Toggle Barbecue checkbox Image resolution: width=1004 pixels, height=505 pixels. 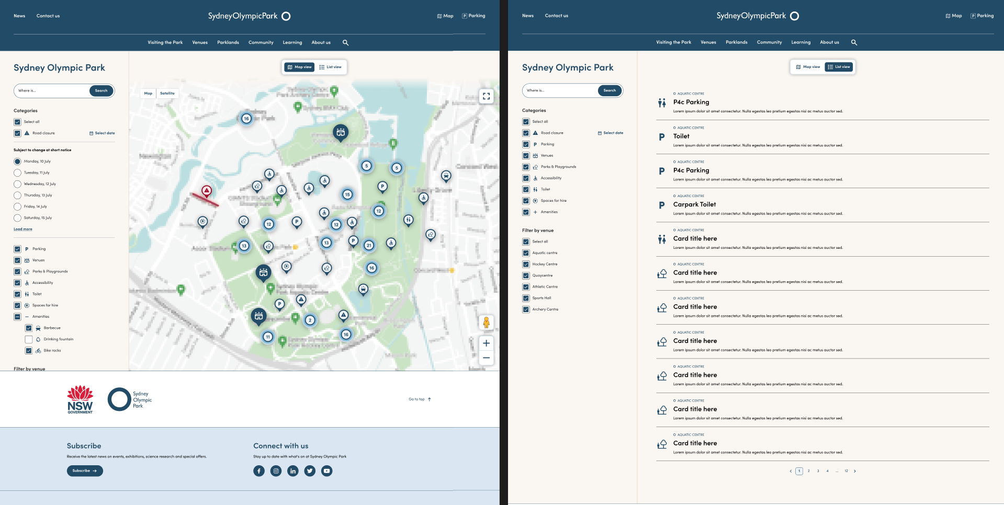pos(29,328)
